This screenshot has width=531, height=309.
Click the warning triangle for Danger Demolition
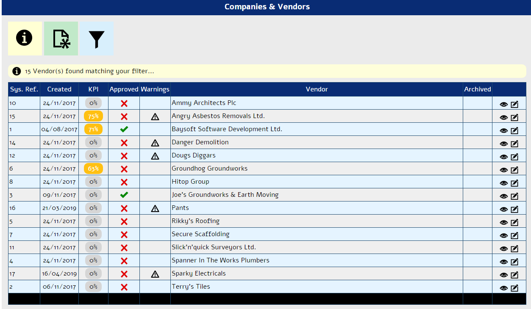tap(155, 143)
